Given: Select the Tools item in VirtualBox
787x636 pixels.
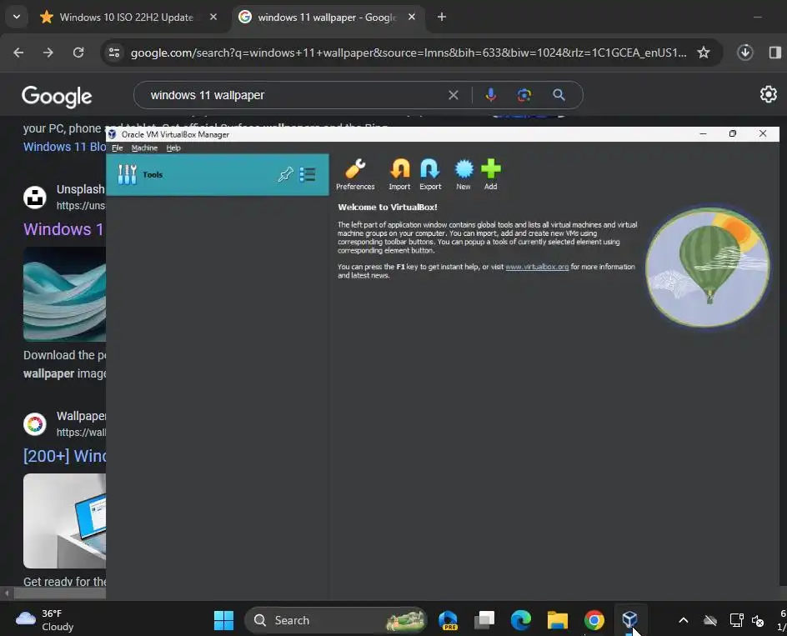Looking at the screenshot, I should click(x=218, y=175).
